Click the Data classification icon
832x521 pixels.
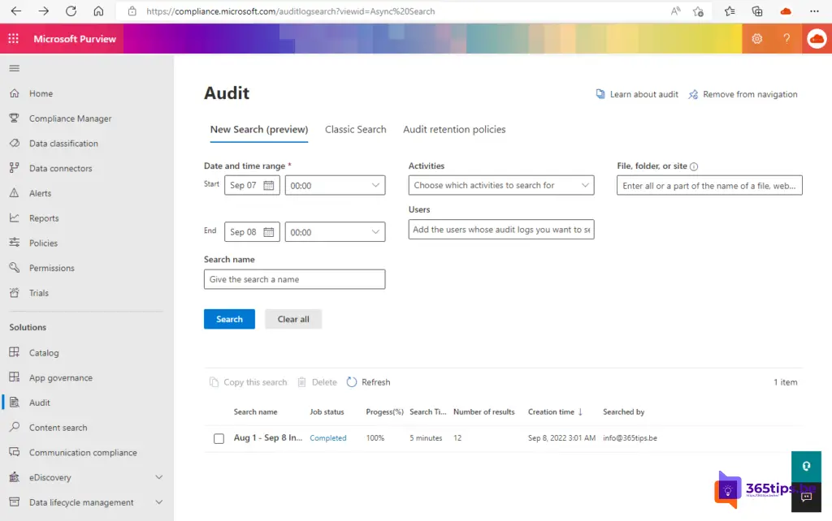(15, 143)
